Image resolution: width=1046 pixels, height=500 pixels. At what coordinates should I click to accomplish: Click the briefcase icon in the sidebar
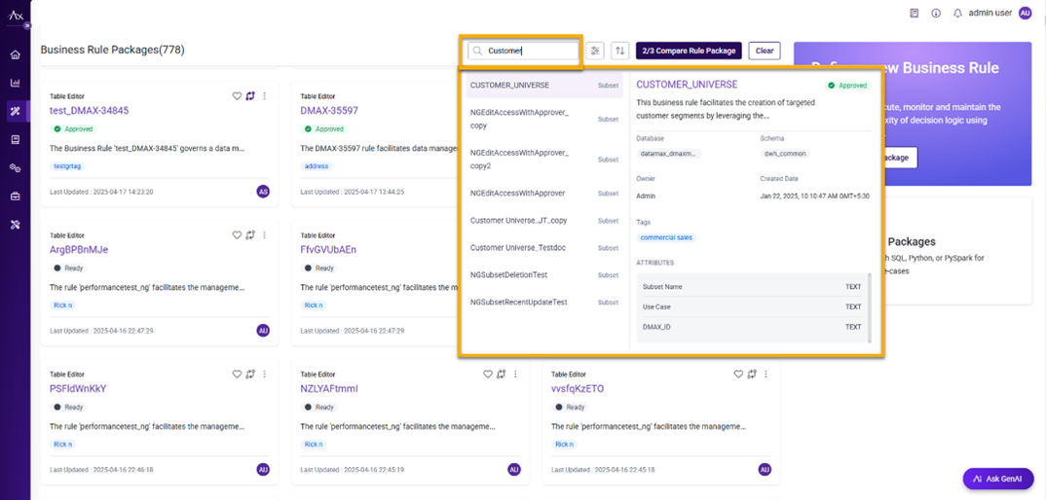[x=16, y=196]
